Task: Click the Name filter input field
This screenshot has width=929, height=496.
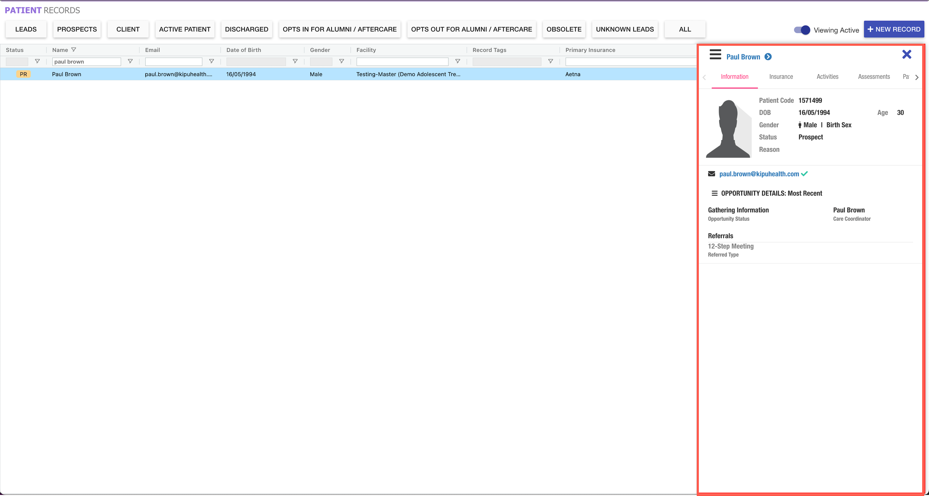Action: click(x=87, y=62)
